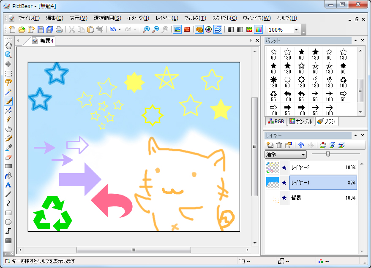
Task: Select the Paint bucket fill tool
Action: (x=8, y=176)
